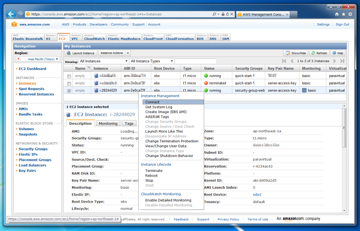Click the Sign Out link
Screen dimensions: 360x231
[x=343, y=24]
